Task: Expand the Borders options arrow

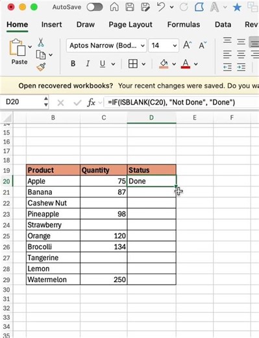Action: (x=143, y=64)
